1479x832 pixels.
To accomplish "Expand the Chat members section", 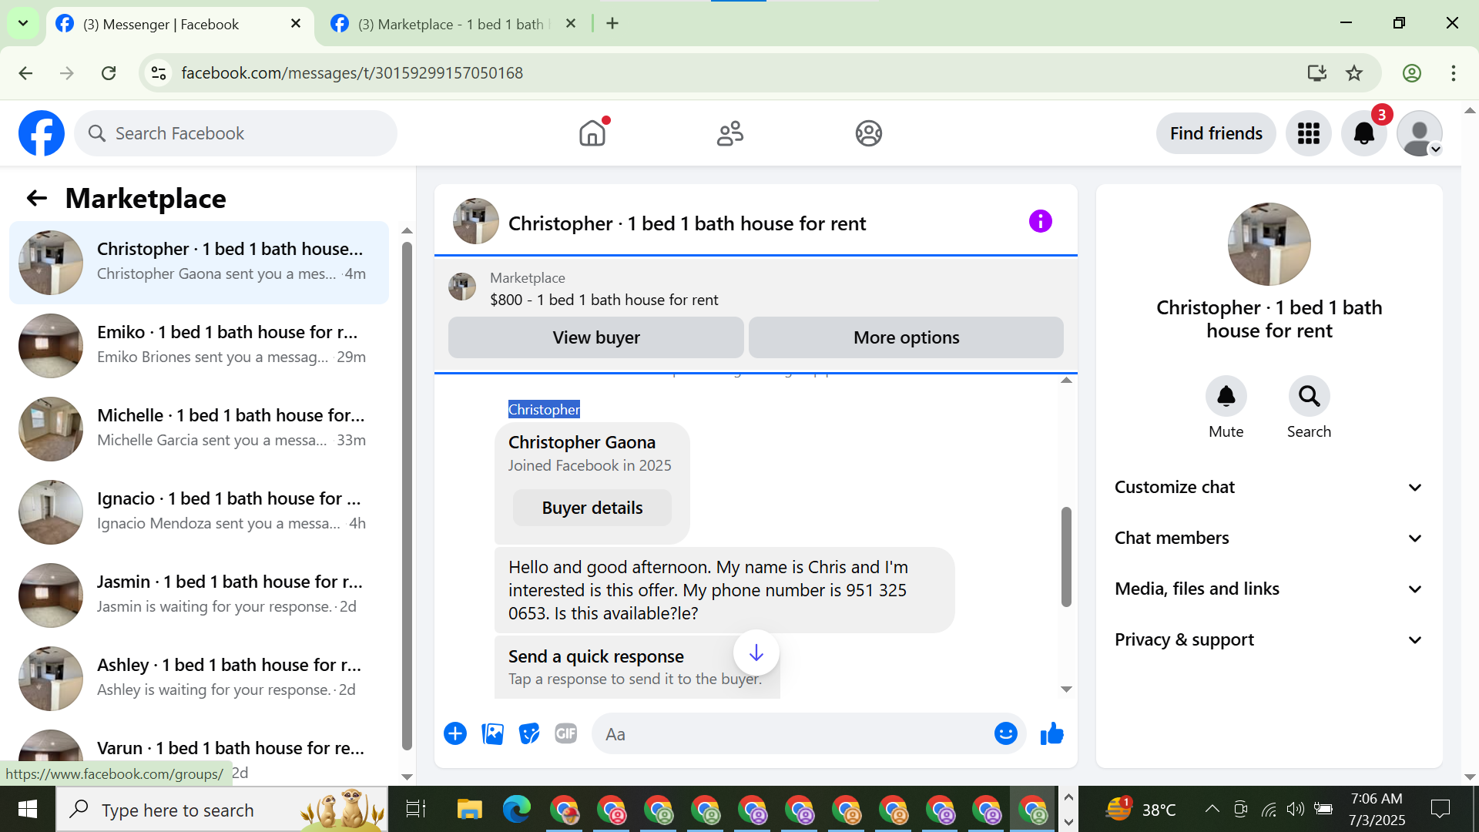I will pos(1269,538).
